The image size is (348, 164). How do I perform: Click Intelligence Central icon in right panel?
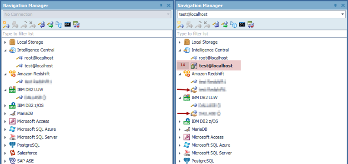pyautogui.click(x=187, y=50)
